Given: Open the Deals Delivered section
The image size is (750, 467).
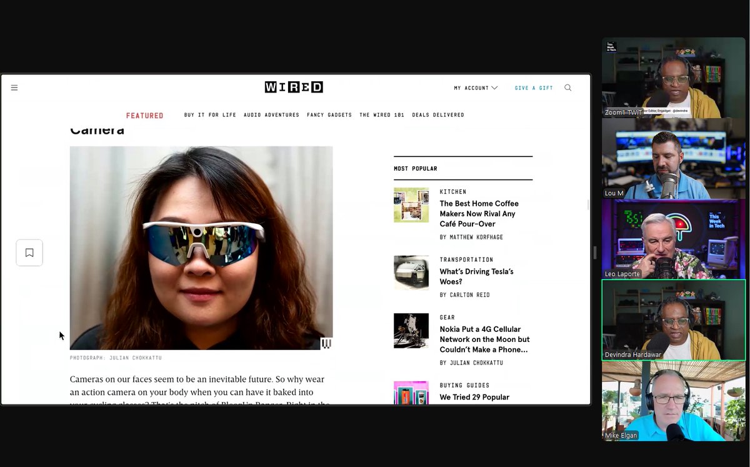Looking at the screenshot, I should pos(438,115).
